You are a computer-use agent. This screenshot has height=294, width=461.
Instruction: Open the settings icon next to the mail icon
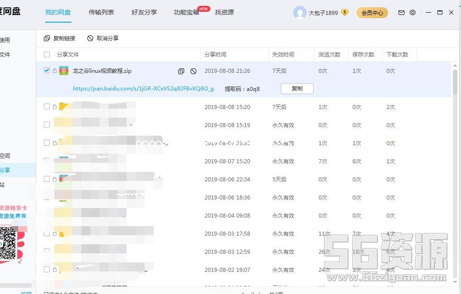[x=413, y=13]
